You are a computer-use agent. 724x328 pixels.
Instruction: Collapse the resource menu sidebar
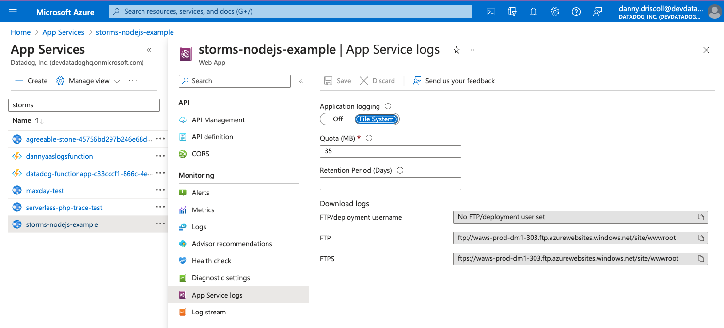301,81
